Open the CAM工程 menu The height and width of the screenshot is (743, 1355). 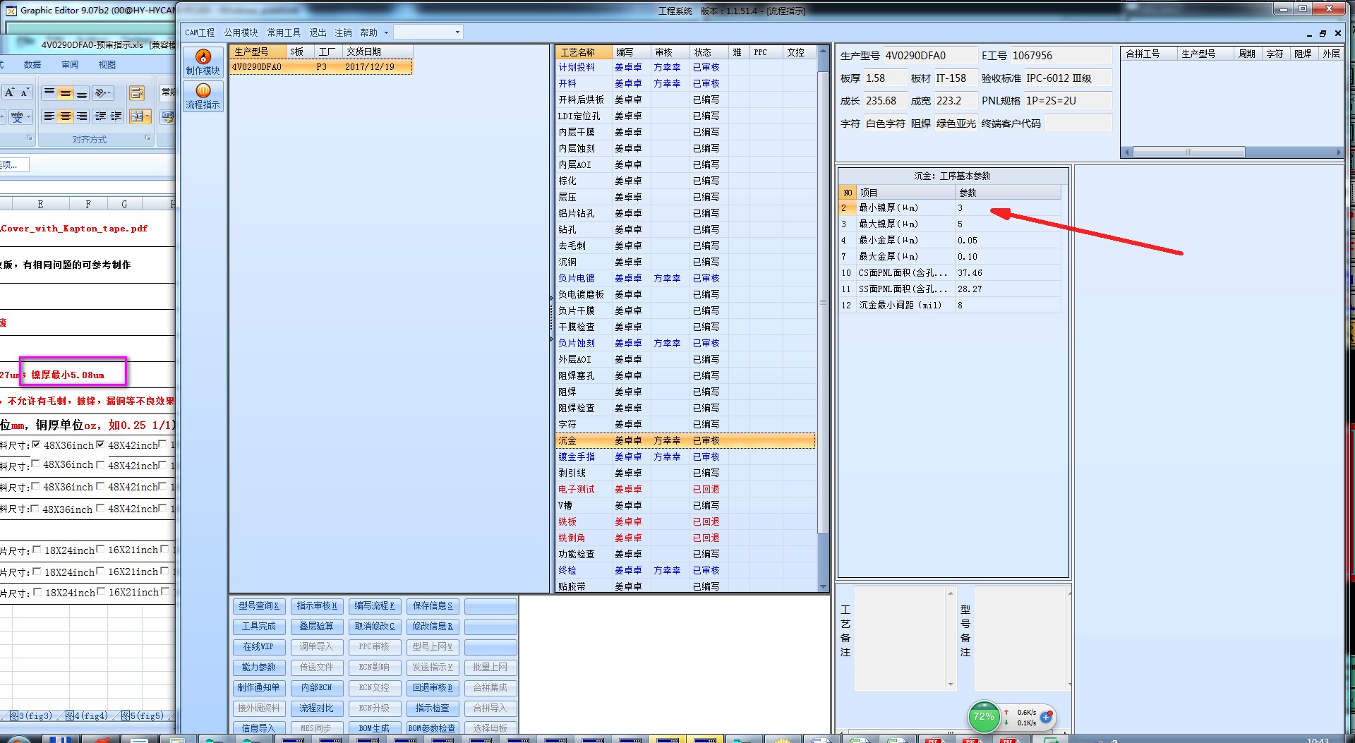[200, 32]
